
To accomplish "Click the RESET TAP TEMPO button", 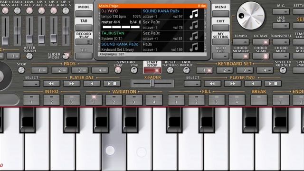I will coord(170,70).
